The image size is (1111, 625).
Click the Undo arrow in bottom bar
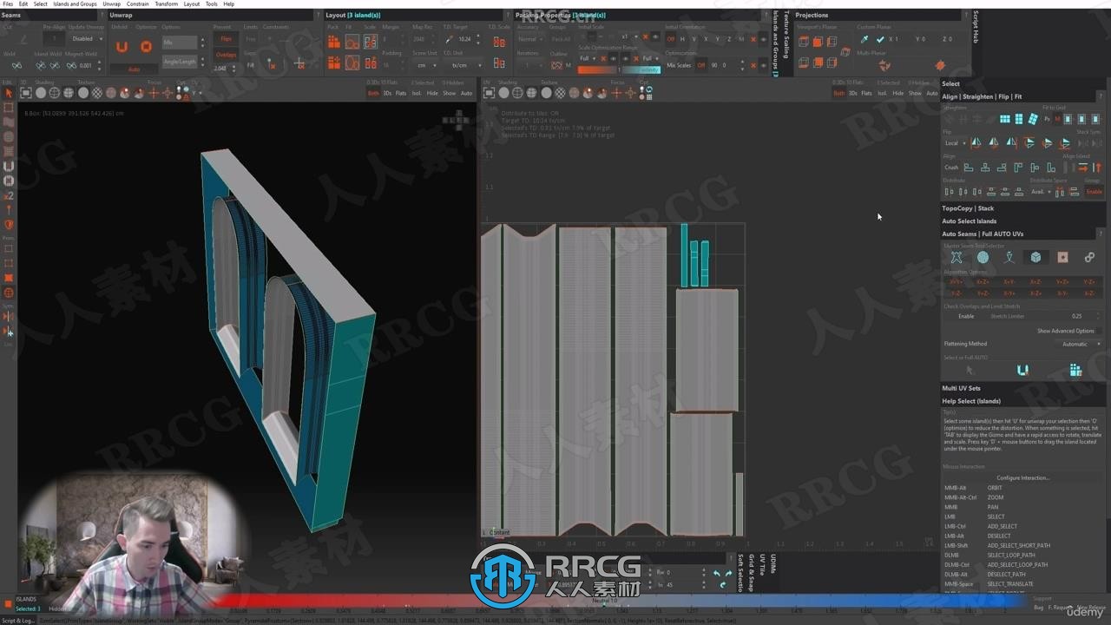pos(716,573)
